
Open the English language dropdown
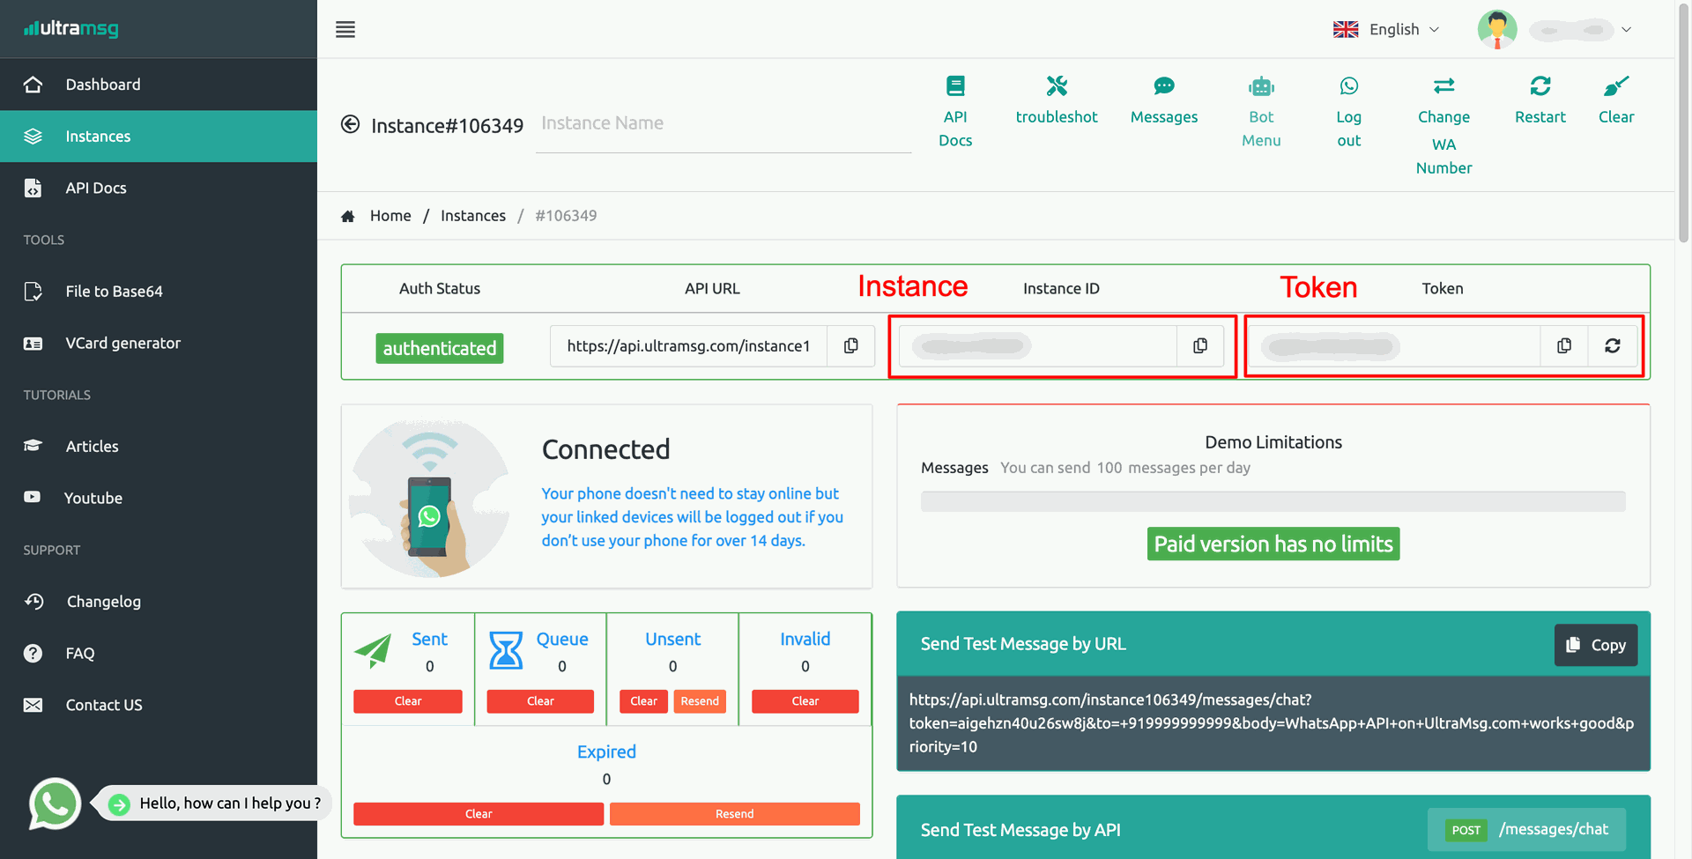1386,30
